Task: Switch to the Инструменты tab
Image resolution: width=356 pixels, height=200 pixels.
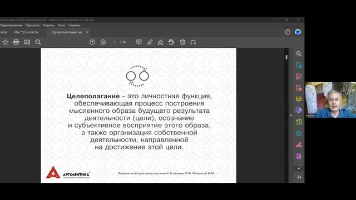Action: point(26,32)
